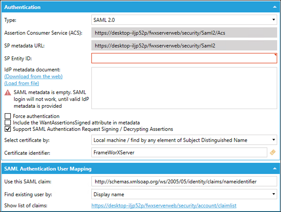
Task: Check Include the WantAssertionsSigned attribute option
Action: pyautogui.click(x=7, y=123)
